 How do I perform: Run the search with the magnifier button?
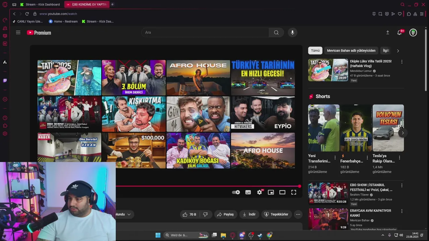coord(276,32)
